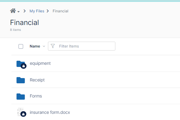The width and height of the screenshot is (180, 120).
Task: Open the Forms folder name
Action: click(36, 96)
